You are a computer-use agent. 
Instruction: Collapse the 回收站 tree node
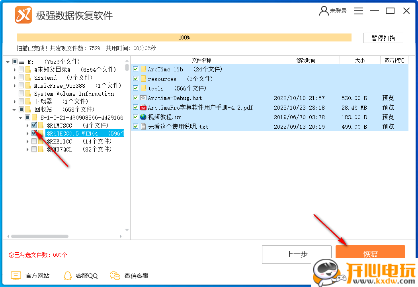click(x=14, y=110)
